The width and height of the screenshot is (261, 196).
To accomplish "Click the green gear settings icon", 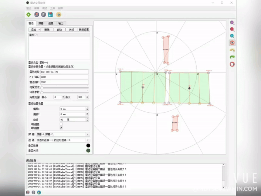I will tap(29, 15).
